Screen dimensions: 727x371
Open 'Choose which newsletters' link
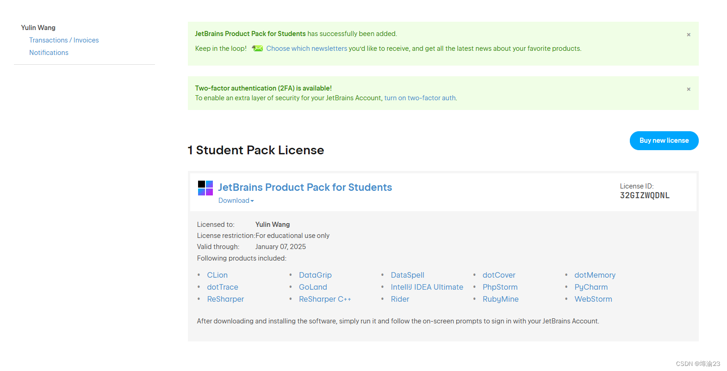point(306,49)
